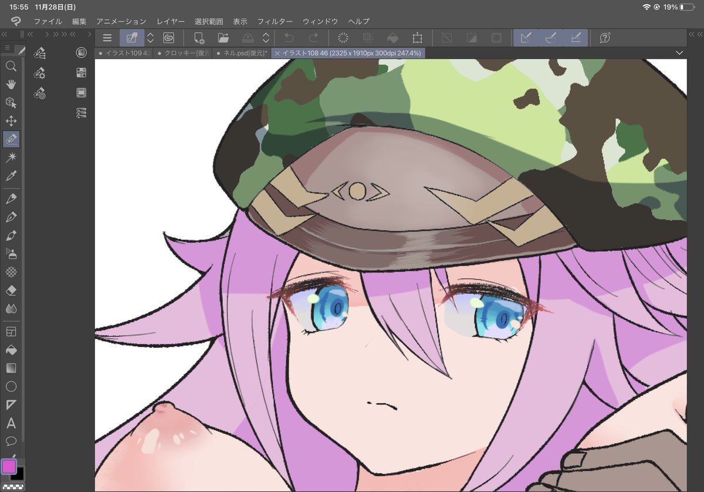Select the Move Layer arrows tool
Viewport: 704px width, 492px height.
coord(11,121)
